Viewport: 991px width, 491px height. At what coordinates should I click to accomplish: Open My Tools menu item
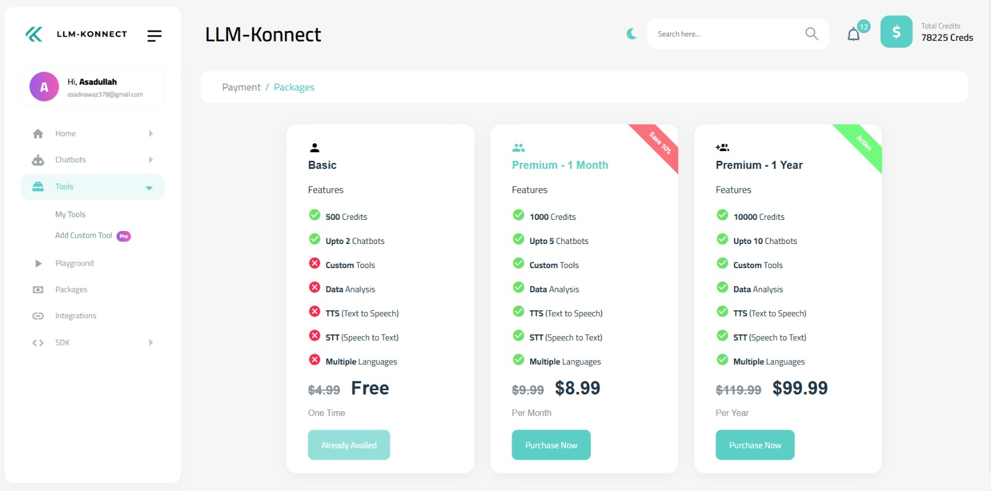coord(70,214)
